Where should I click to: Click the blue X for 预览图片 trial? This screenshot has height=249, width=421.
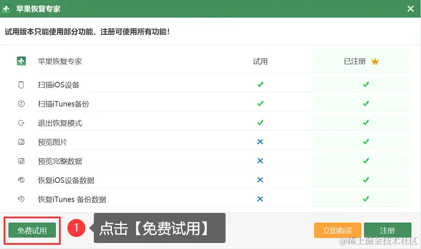click(x=260, y=141)
